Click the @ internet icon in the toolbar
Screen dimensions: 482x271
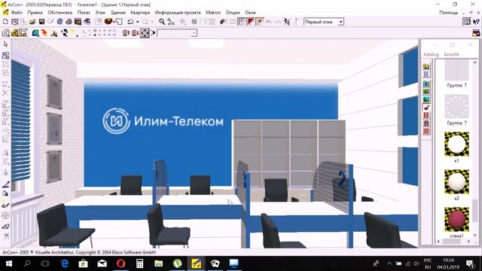(59, 22)
